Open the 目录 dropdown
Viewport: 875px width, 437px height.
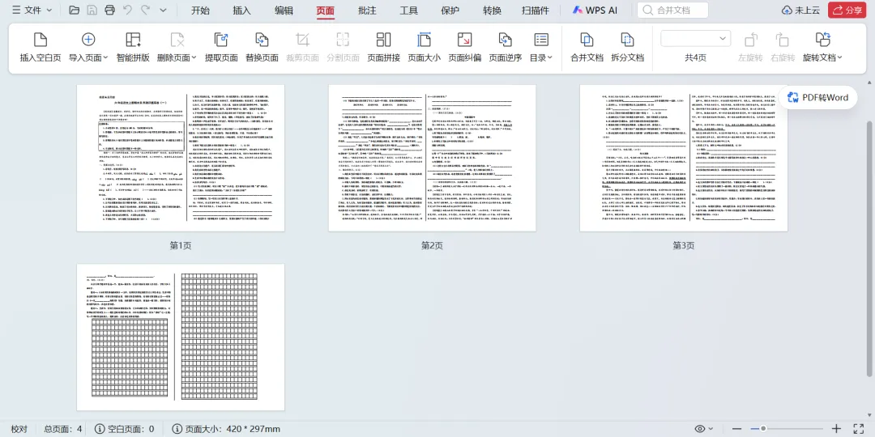click(540, 48)
